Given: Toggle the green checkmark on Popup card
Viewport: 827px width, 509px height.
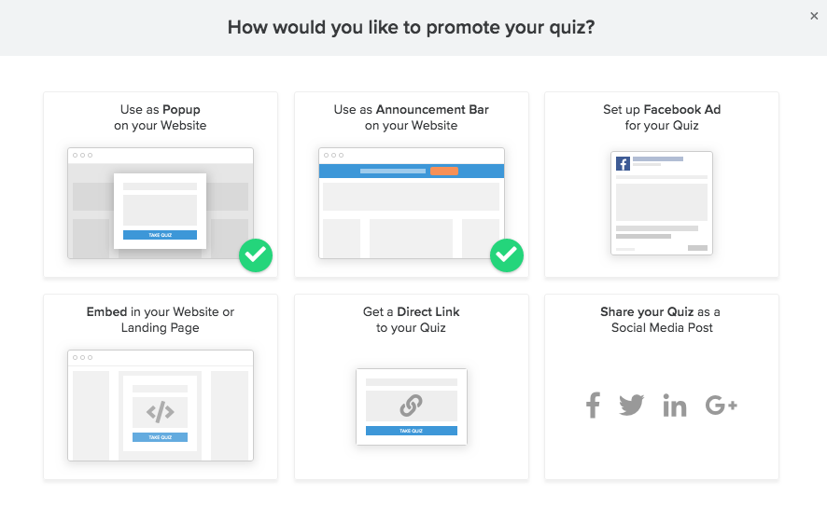Looking at the screenshot, I should pos(255,254).
